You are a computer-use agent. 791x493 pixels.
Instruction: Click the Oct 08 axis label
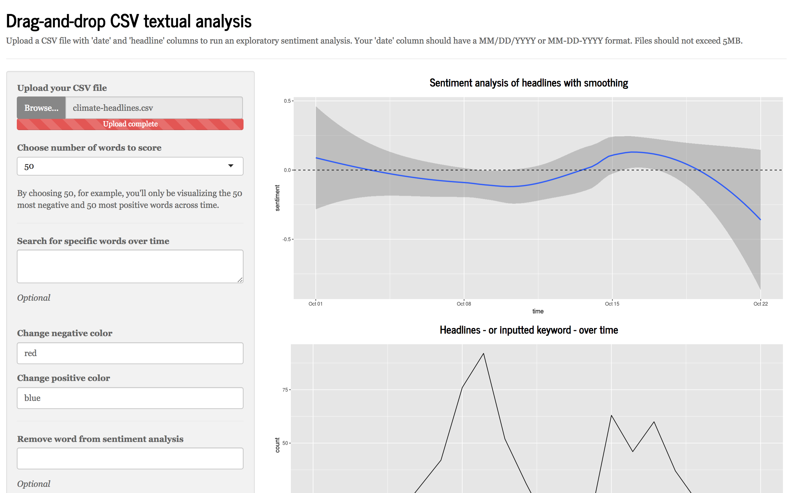[x=463, y=304]
